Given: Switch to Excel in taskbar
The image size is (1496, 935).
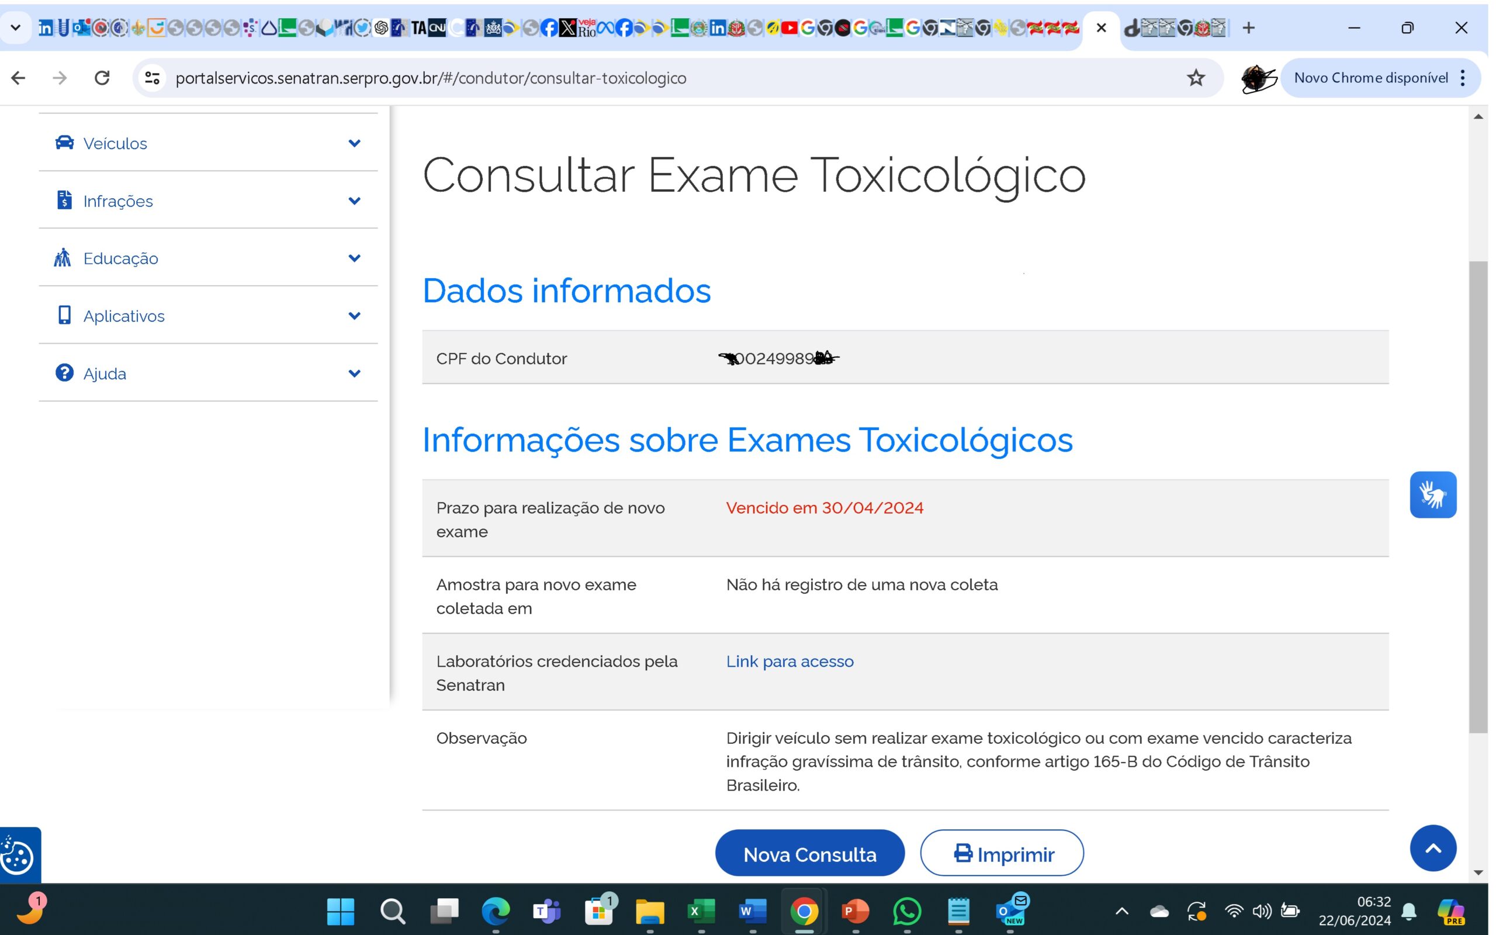Looking at the screenshot, I should [701, 911].
